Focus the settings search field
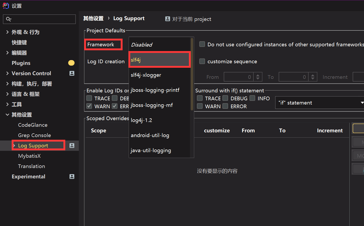The width and height of the screenshot is (364, 226). pyautogui.click(x=39, y=19)
